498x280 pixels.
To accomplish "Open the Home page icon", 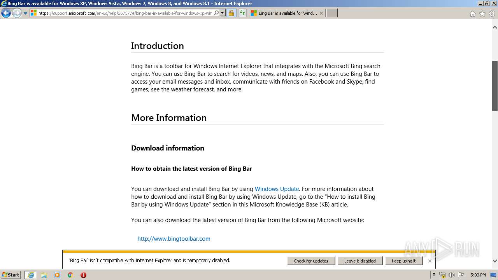I will coord(472,14).
